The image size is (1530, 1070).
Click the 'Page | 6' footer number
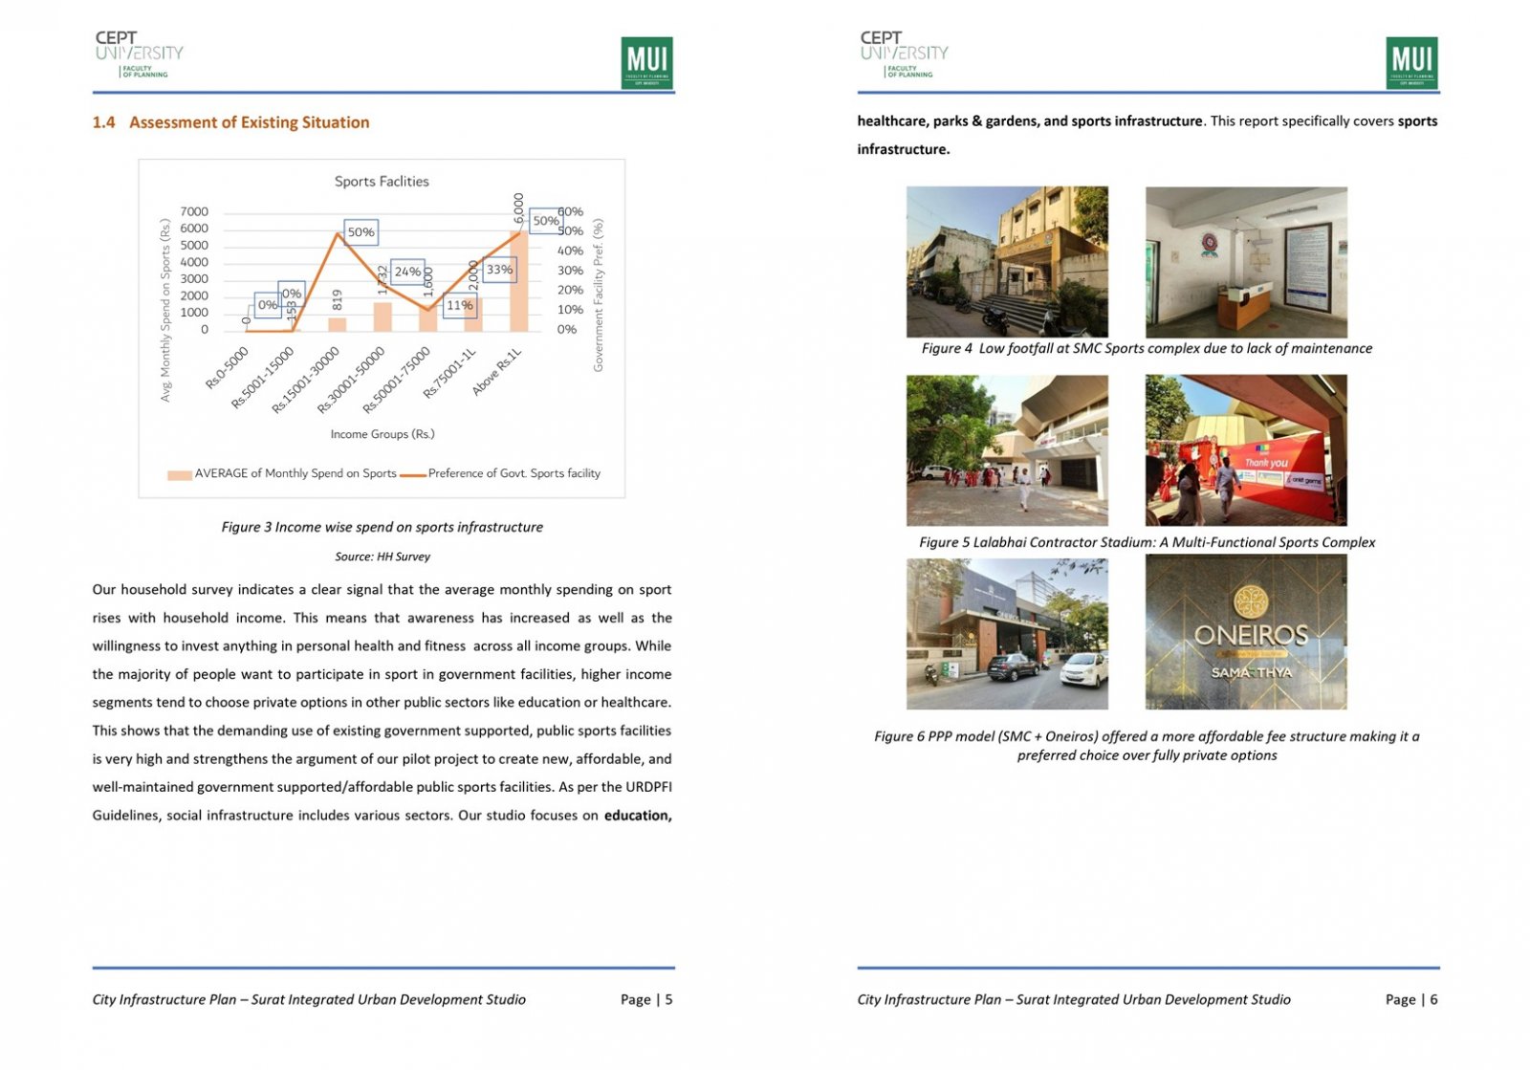1411,999
